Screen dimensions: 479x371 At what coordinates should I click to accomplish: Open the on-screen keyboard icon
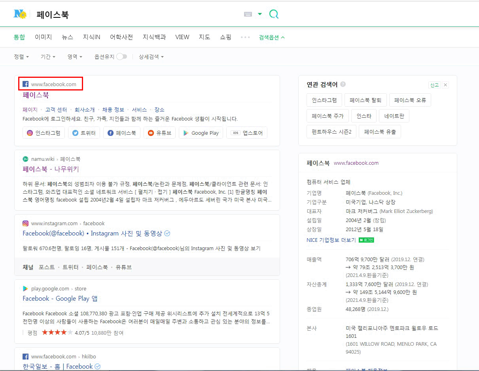(248, 14)
